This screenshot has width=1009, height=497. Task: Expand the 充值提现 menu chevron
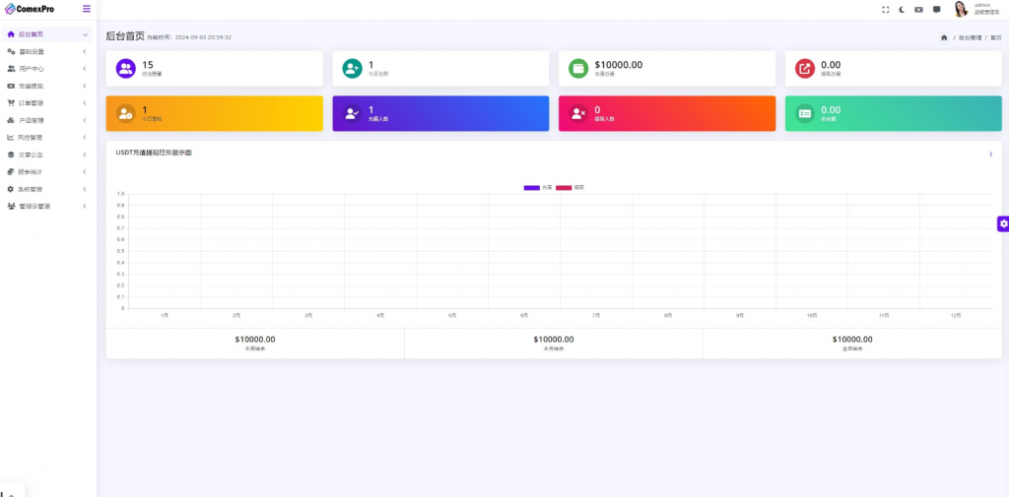85,86
